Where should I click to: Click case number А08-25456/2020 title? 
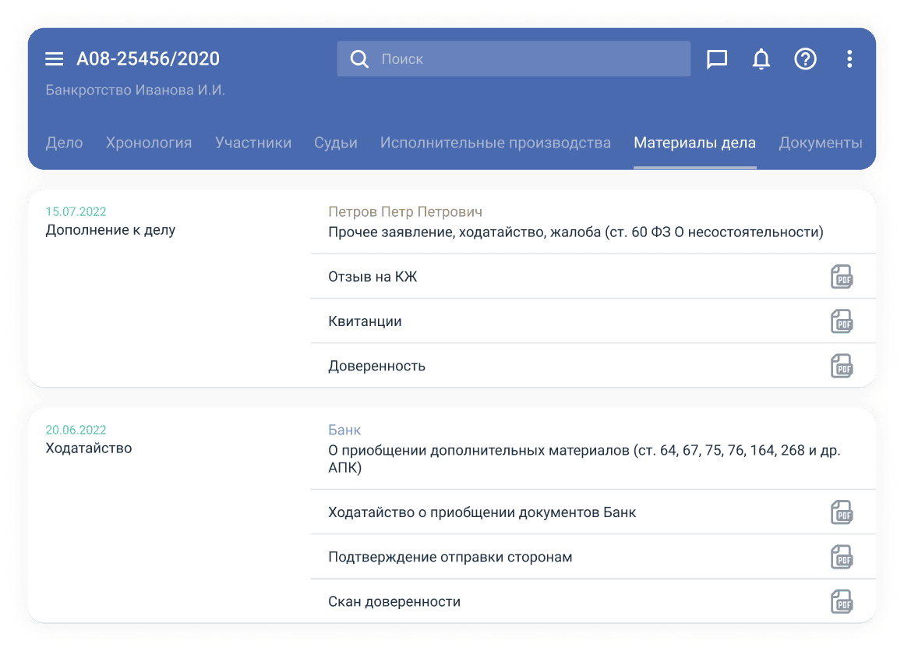(148, 58)
